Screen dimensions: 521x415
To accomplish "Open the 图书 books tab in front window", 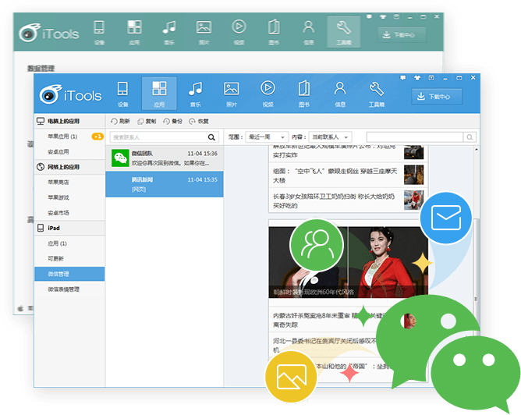I will (304, 94).
